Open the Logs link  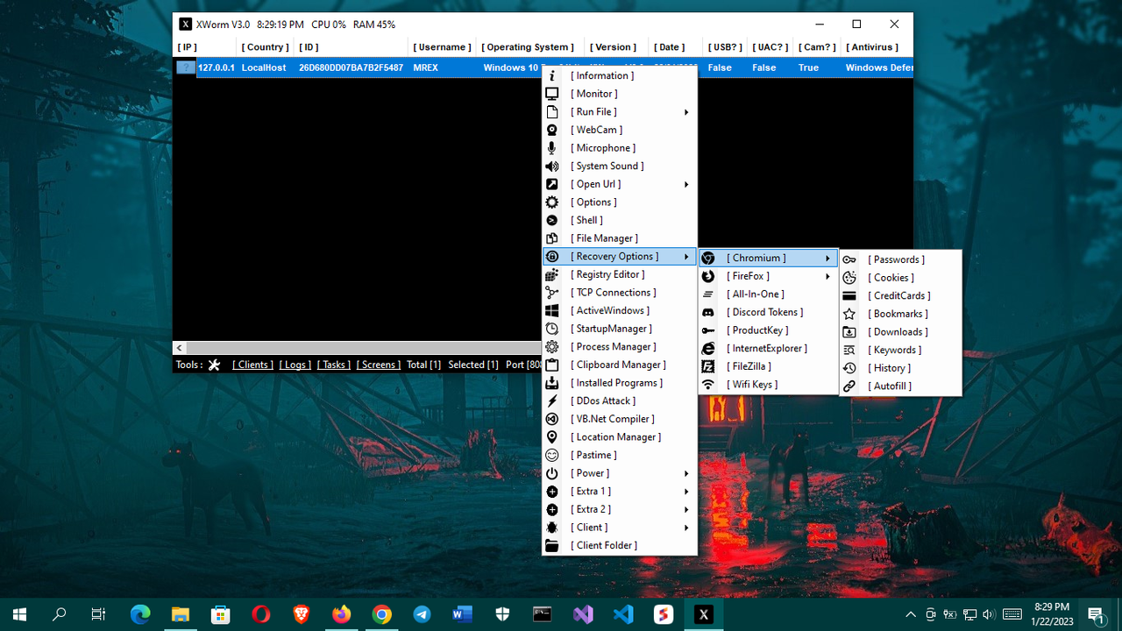pos(295,364)
